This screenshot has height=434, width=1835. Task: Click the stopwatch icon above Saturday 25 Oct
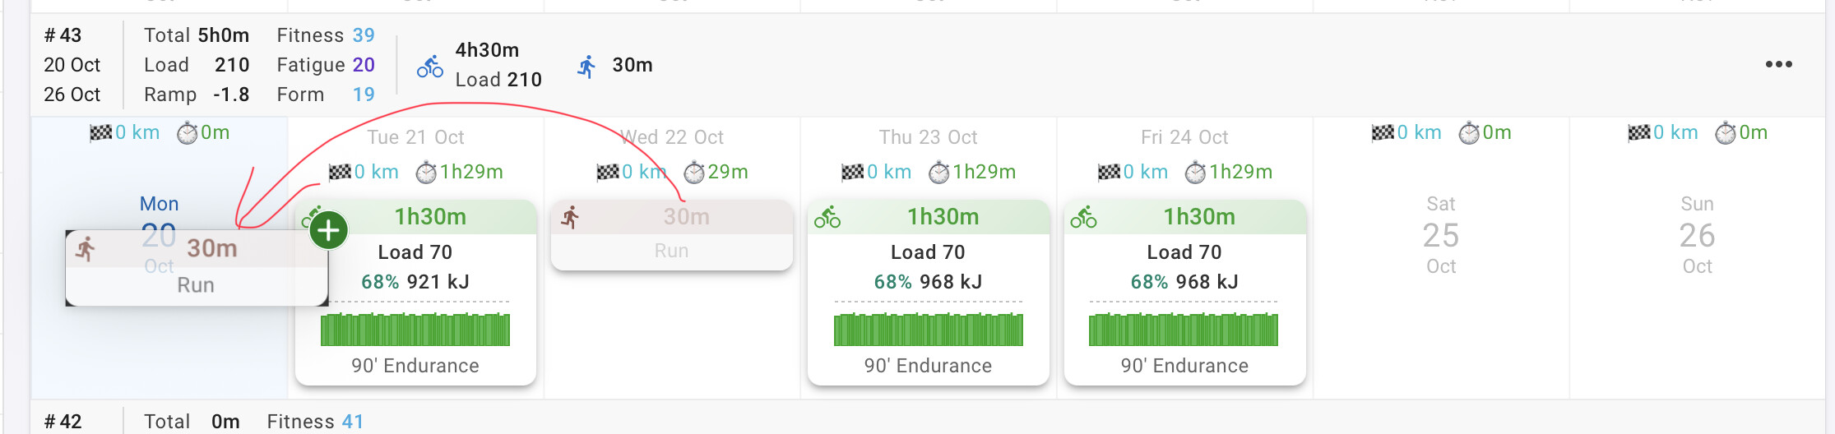coord(1469,133)
